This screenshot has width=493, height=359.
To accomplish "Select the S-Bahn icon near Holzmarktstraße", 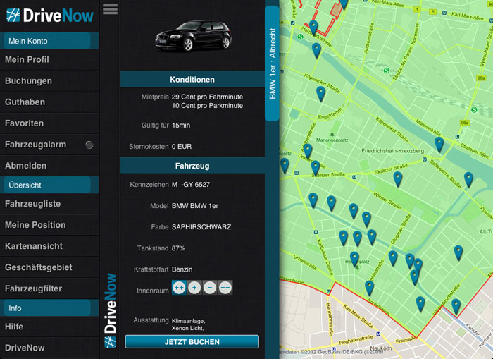I will tap(300, 37).
